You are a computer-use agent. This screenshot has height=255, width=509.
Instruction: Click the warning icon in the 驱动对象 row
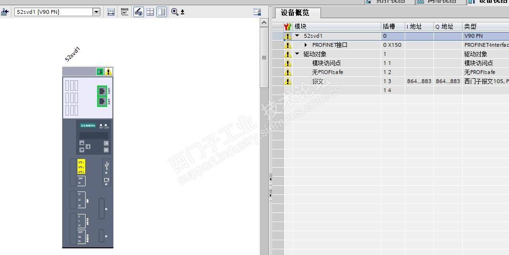pyautogui.click(x=288, y=54)
